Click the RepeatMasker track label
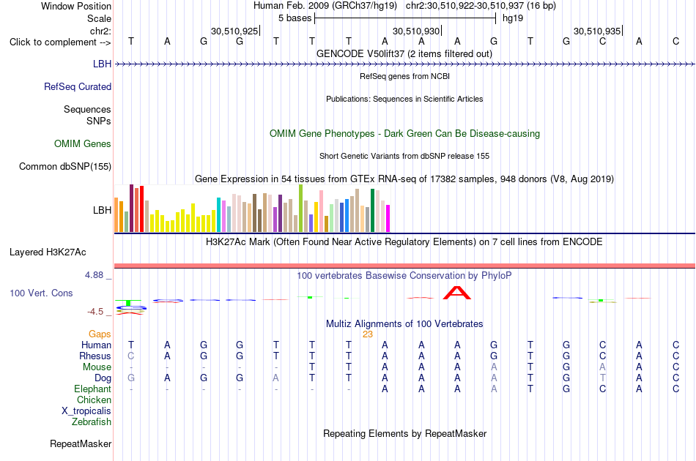696x461 pixels. point(81,443)
